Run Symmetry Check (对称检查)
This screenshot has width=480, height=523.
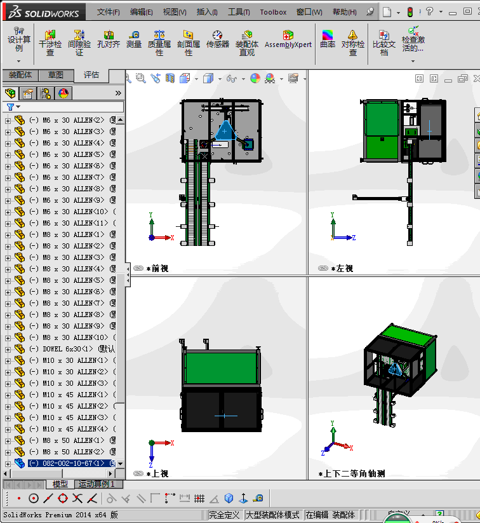(353, 43)
